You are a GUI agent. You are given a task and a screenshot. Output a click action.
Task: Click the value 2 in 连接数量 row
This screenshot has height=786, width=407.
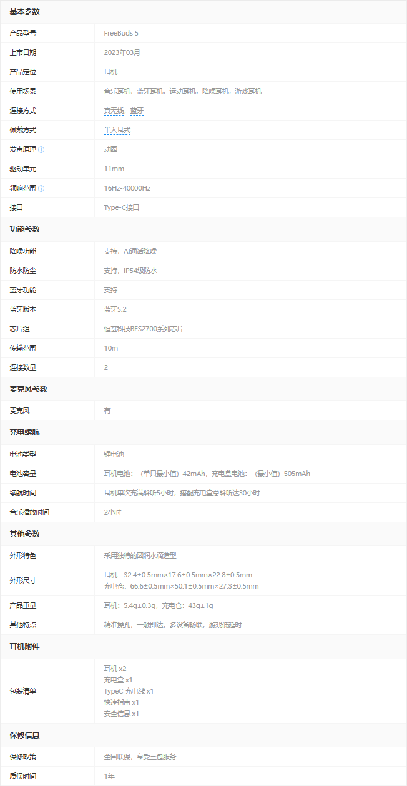tap(106, 367)
